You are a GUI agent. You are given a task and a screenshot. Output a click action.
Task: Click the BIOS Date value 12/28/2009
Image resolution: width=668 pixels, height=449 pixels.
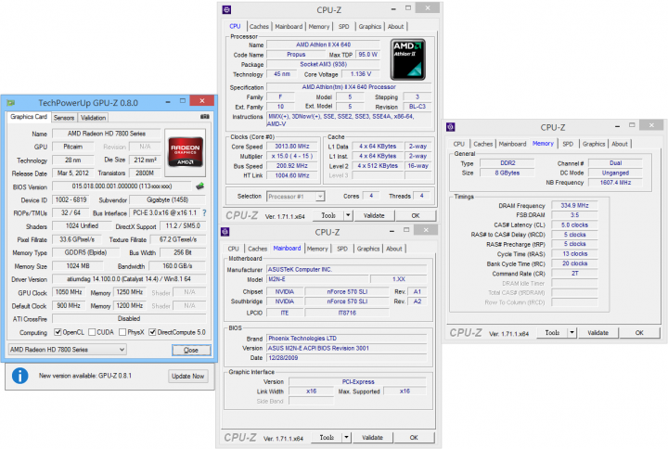(x=346, y=358)
